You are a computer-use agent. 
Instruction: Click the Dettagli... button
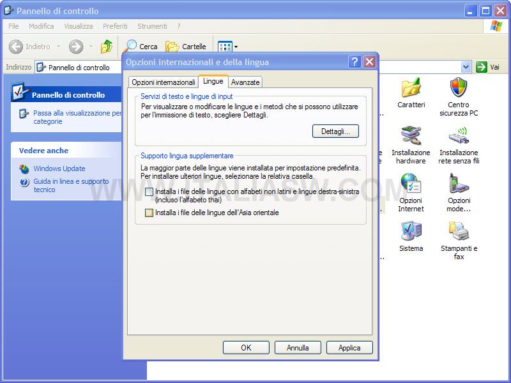click(335, 131)
